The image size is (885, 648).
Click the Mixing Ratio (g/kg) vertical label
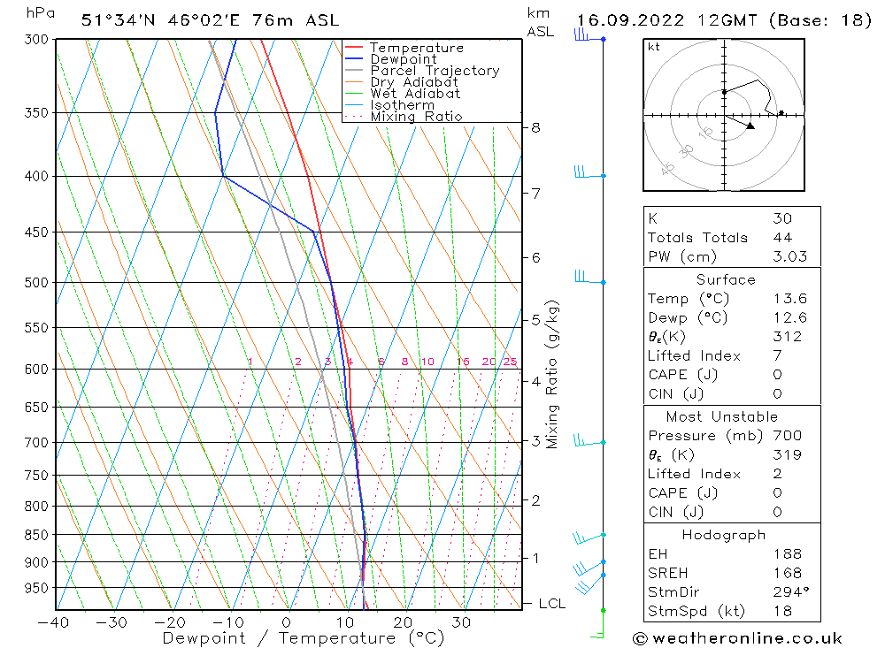[552, 375]
